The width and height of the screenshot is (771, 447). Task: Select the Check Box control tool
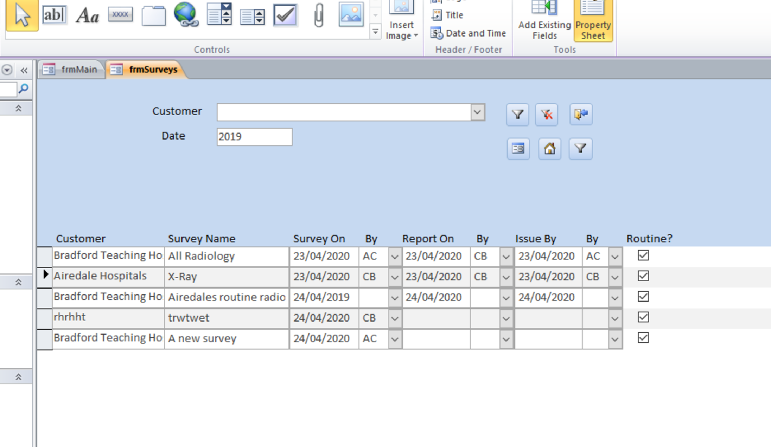click(x=285, y=15)
